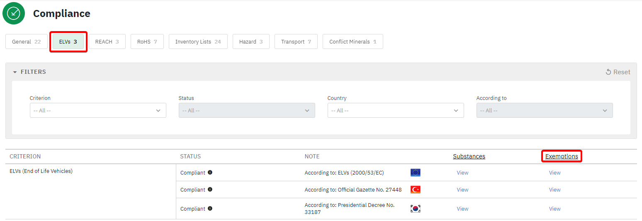Collapse the FILTERS panel
This screenshot has height=221, width=642.
point(15,72)
